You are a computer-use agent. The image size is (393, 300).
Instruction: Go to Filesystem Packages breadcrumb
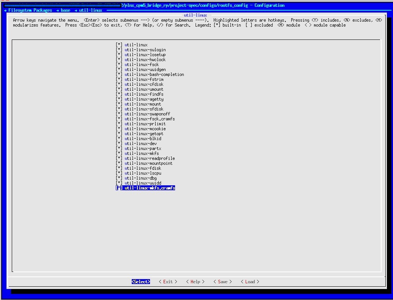click(30, 10)
